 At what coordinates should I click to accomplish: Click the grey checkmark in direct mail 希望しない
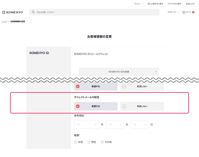tap(124, 106)
